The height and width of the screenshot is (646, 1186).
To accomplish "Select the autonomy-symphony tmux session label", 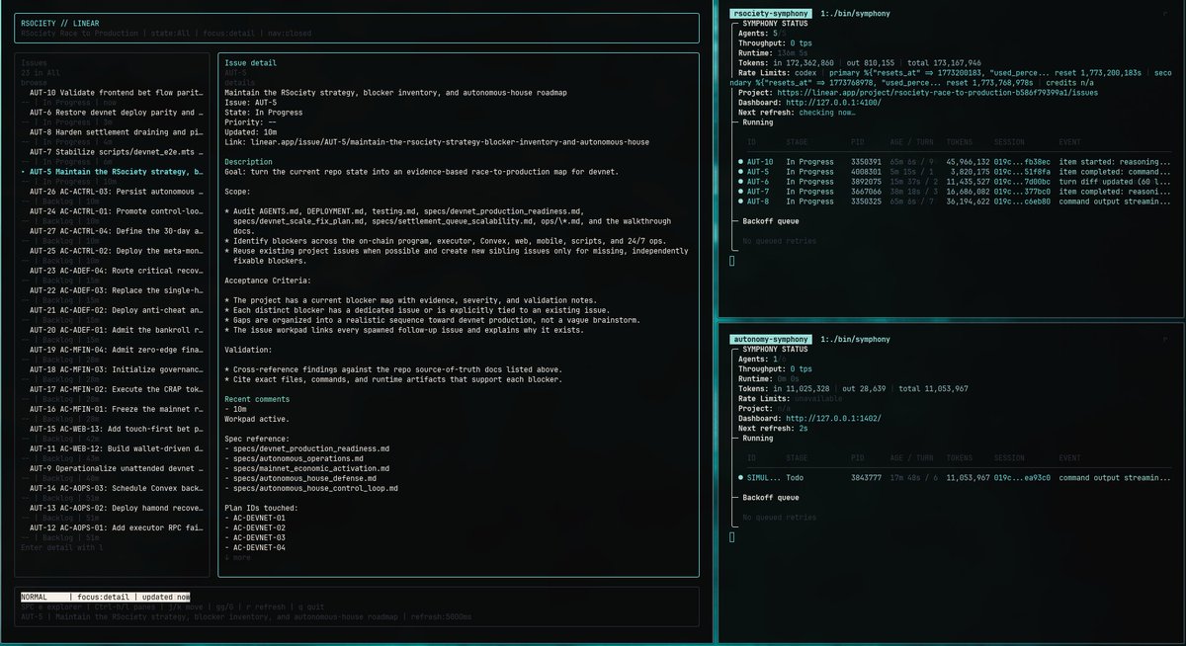I will (x=771, y=338).
